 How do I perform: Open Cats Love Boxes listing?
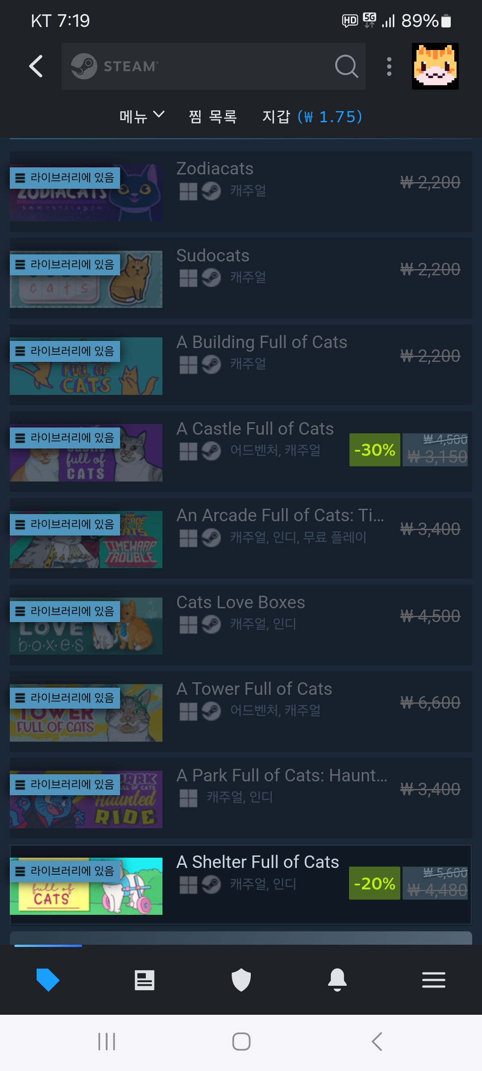click(241, 625)
